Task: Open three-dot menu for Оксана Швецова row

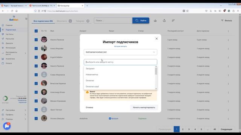Action: pyautogui.click(x=228, y=118)
